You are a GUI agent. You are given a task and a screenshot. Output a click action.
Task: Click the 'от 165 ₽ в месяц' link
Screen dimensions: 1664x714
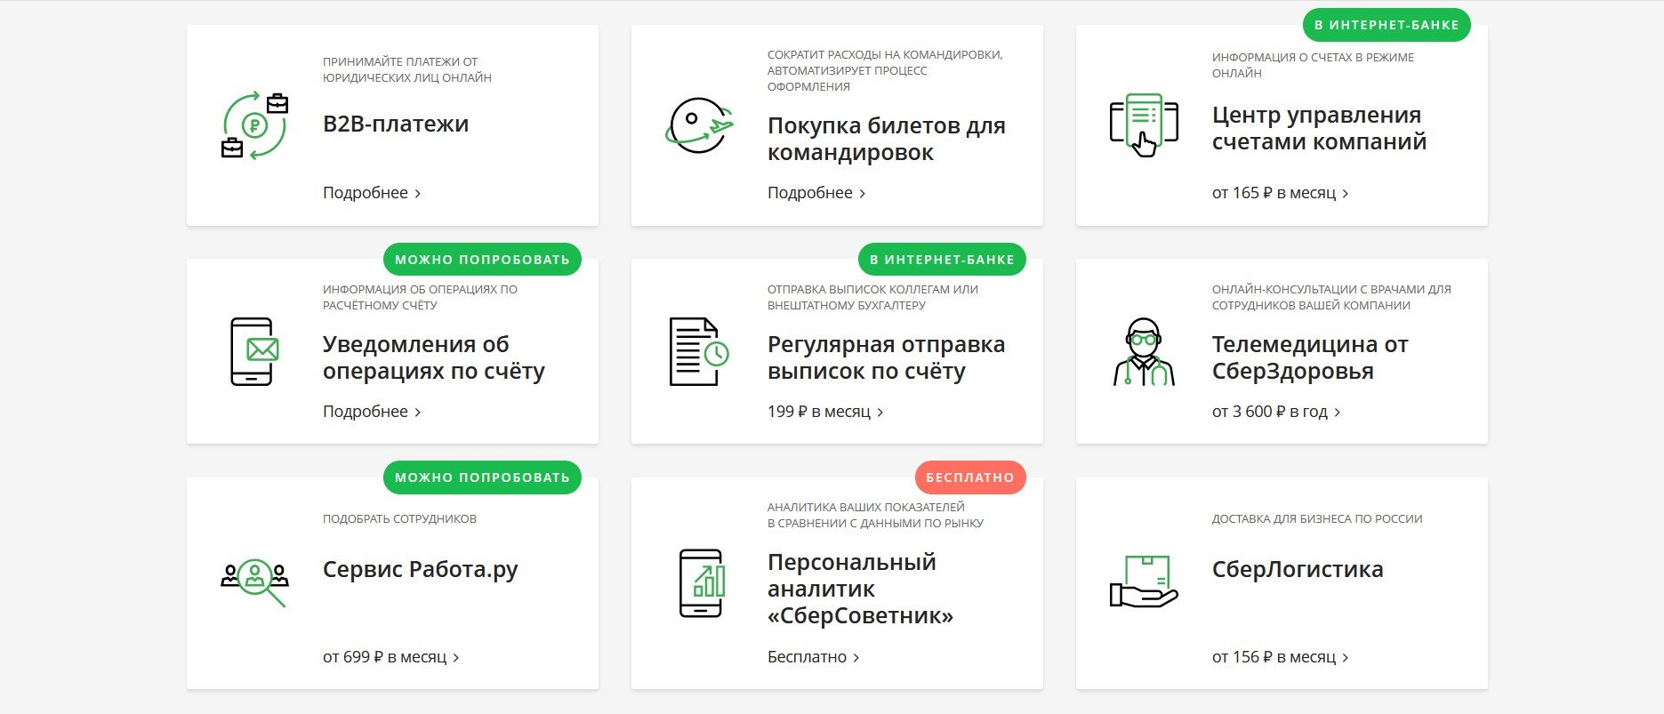(1279, 193)
